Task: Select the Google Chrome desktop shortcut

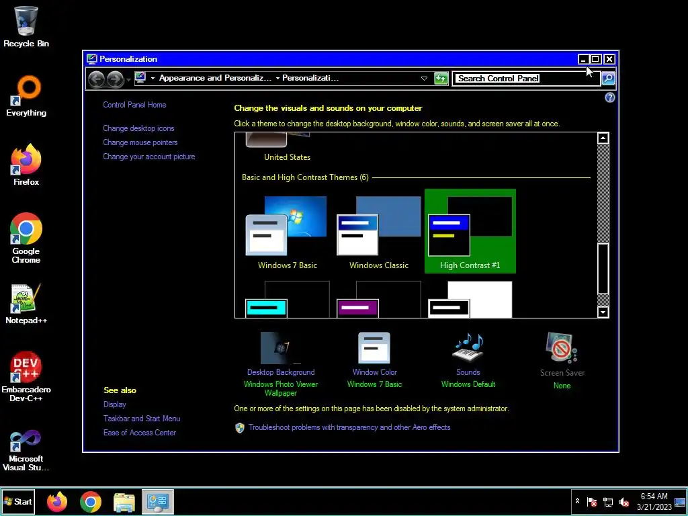Action: click(x=26, y=239)
